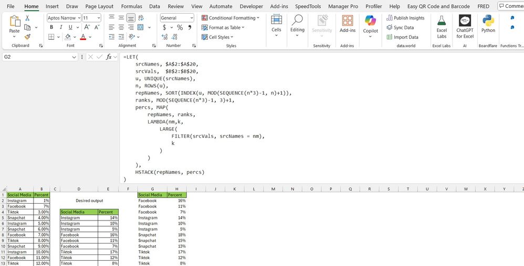
Task: Decrease font size with smaller A
Action: (x=97, y=27)
